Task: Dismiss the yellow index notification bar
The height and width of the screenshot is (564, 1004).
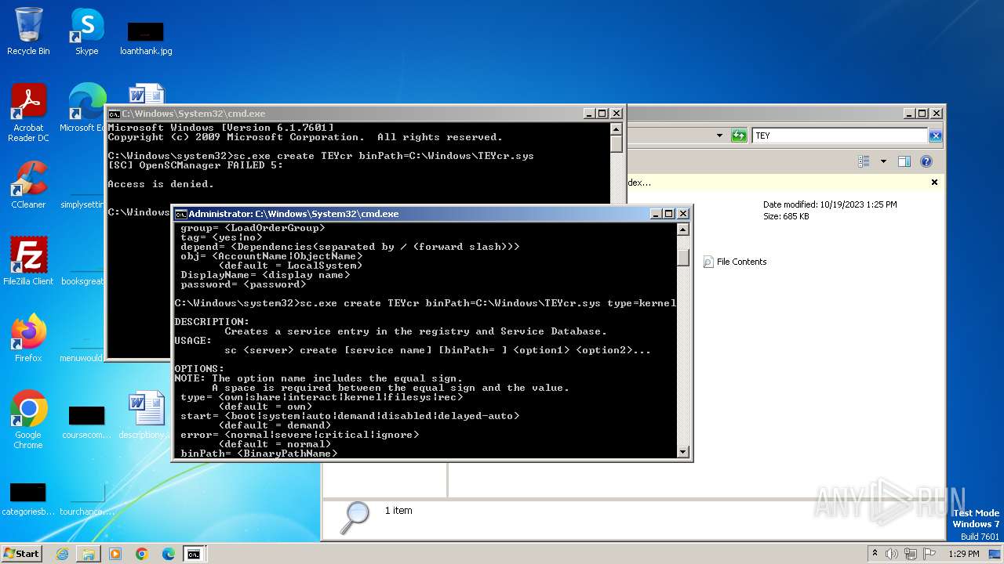Action: point(934,182)
